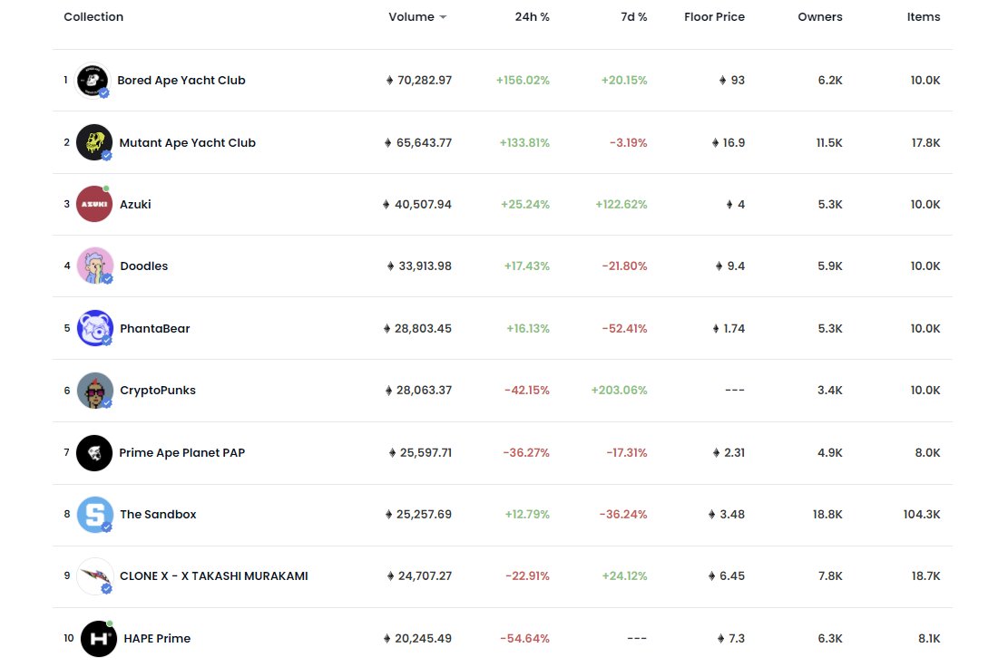
Task: Click volume value 24,707.27
Action: 426,576
